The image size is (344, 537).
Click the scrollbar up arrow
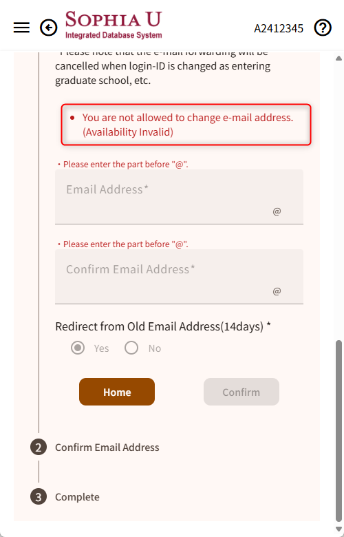click(339, 59)
